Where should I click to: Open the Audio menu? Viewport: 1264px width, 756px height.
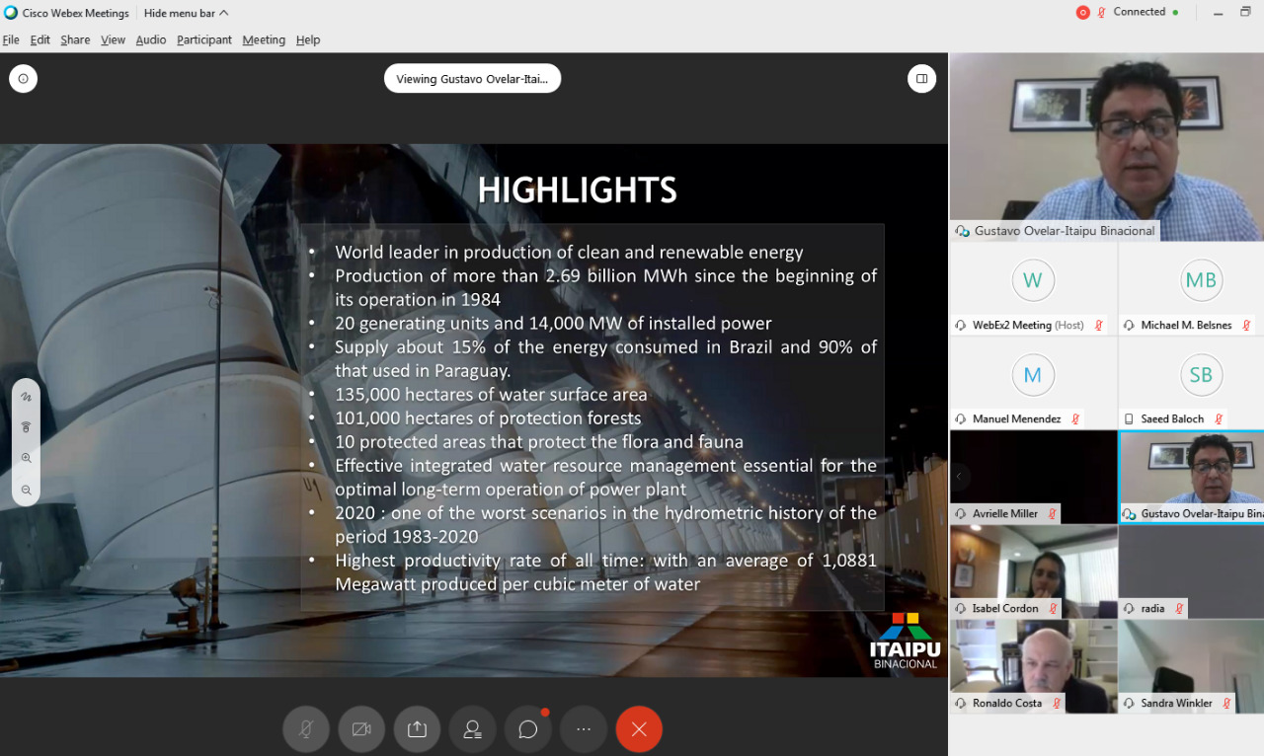(x=151, y=39)
